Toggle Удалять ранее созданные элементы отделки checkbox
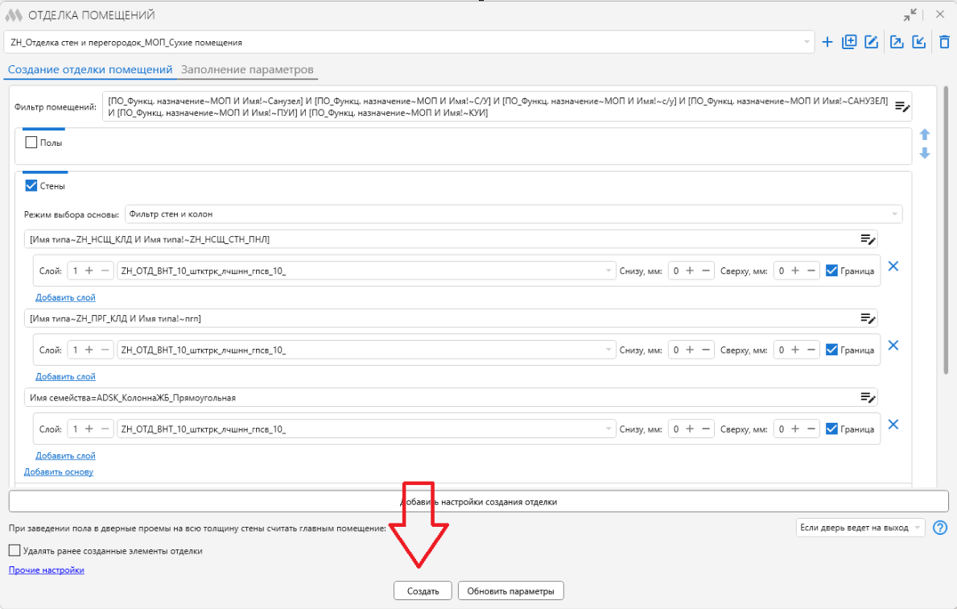 click(x=14, y=550)
